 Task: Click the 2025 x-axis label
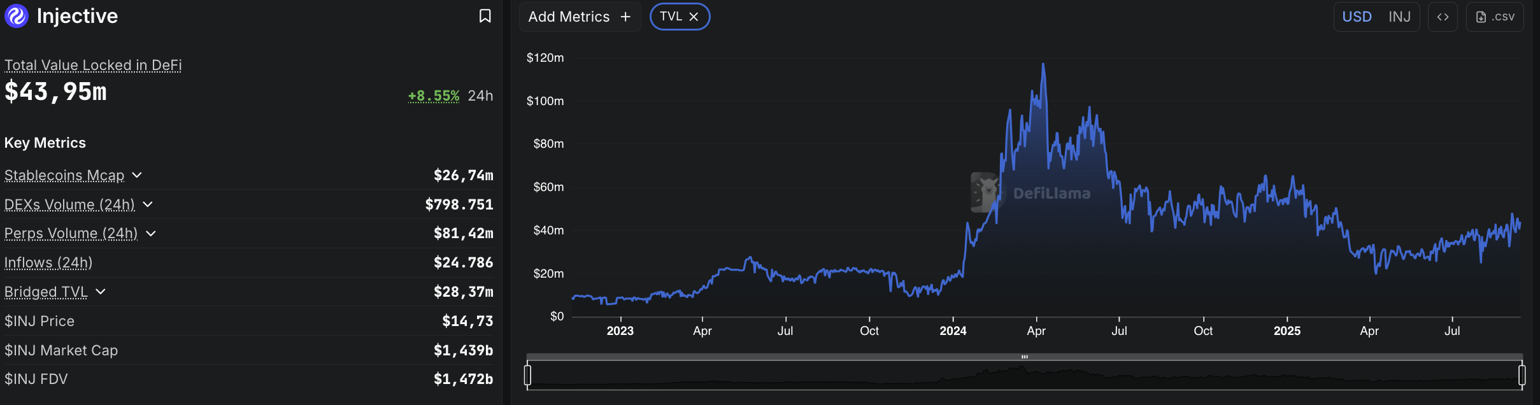pos(1287,331)
